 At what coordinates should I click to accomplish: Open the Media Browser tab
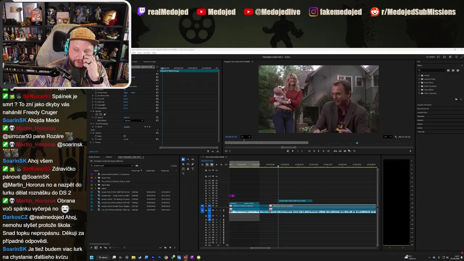pos(94,157)
